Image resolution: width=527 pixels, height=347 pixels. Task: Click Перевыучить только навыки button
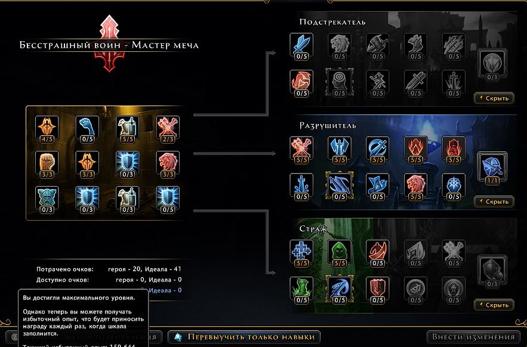coord(244,337)
